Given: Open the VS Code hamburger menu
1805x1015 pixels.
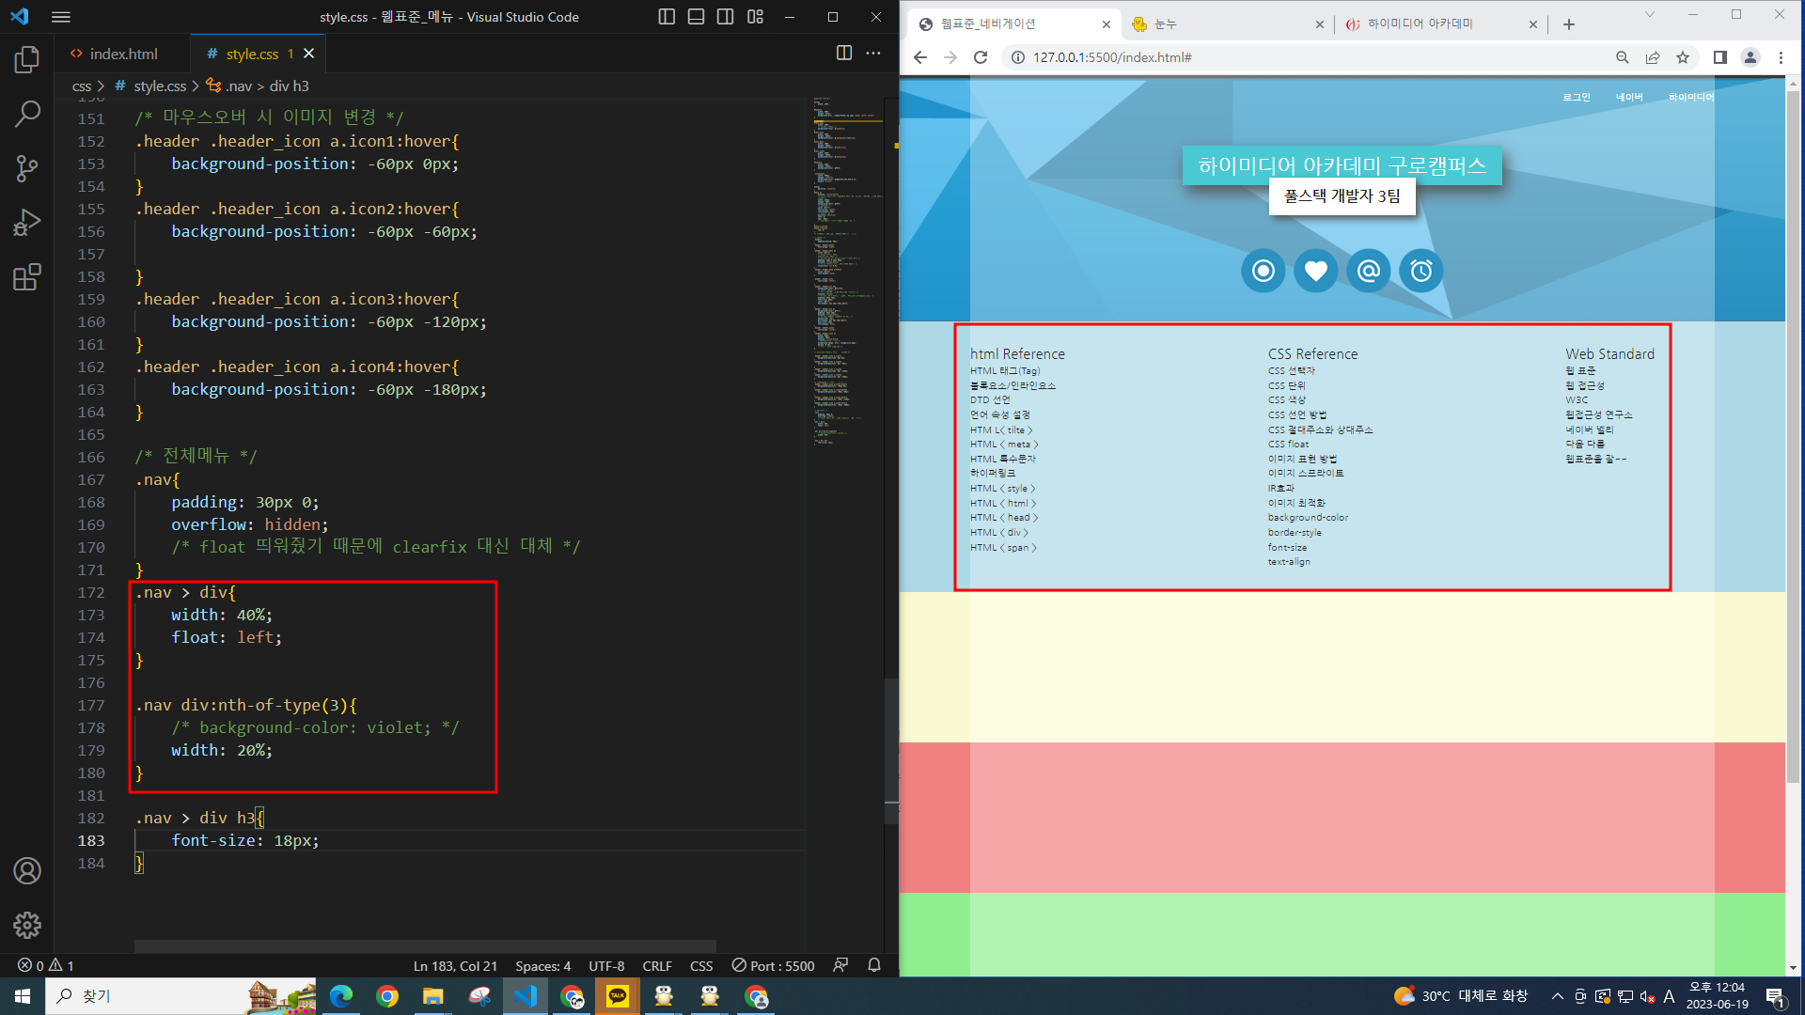Looking at the screenshot, I should coord(61,17).
